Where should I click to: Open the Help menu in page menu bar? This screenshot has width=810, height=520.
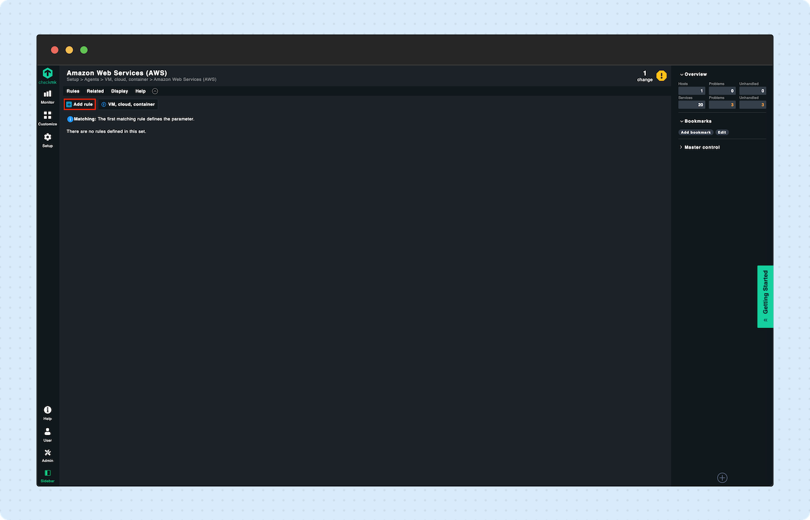point(140,91)
